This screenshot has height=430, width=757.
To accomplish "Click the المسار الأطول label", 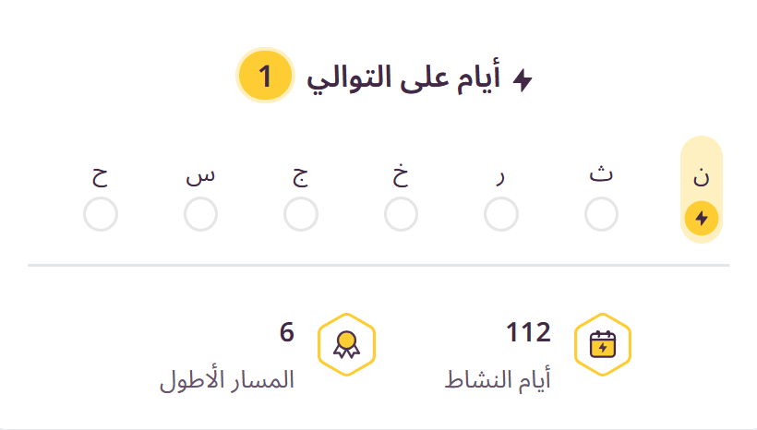I will pyautogui.click(x=227, y=379).
